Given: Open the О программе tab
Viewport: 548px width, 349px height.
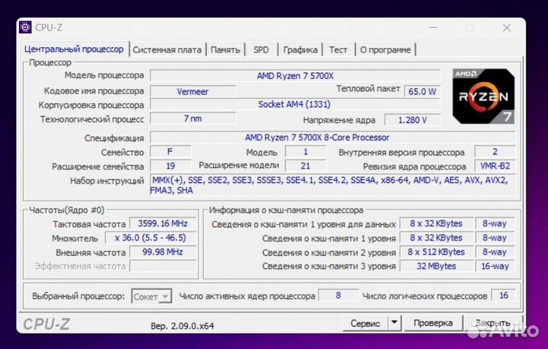Looking at the screenshot, I should point(385,50).
